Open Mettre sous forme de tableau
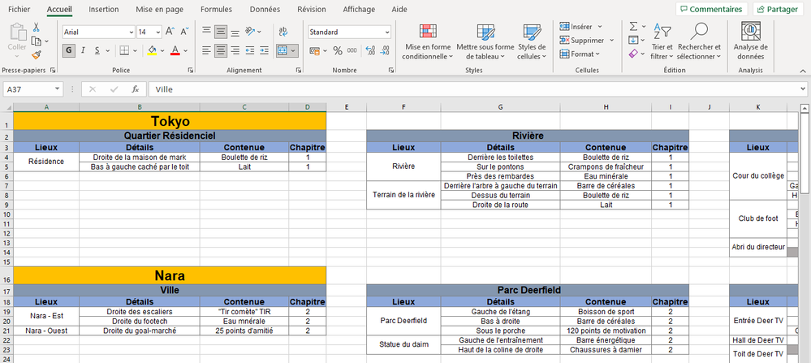 click(x=485, y=42)
